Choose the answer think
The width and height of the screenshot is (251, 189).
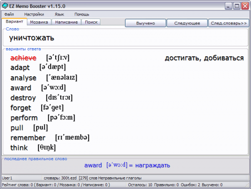click(19, 148)
